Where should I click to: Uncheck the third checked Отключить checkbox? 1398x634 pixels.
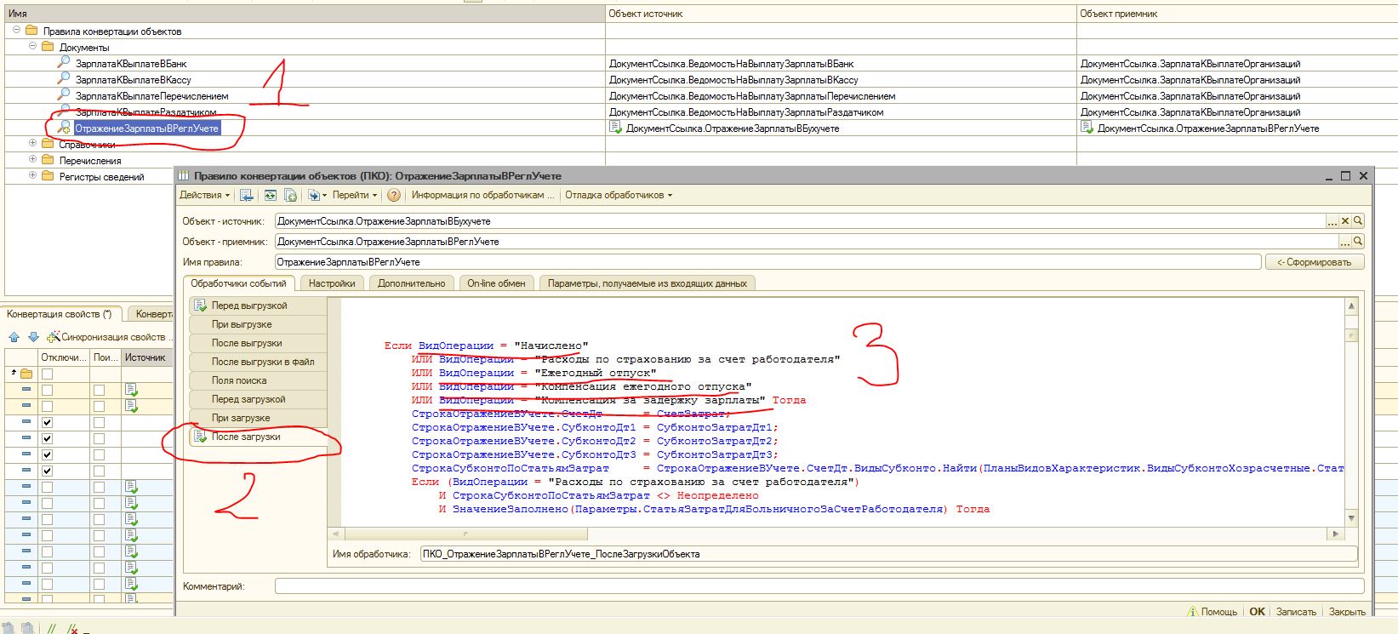click(x=48, y=454)
